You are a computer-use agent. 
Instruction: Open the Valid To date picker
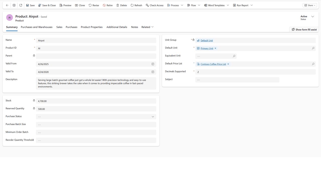point(153,72)
